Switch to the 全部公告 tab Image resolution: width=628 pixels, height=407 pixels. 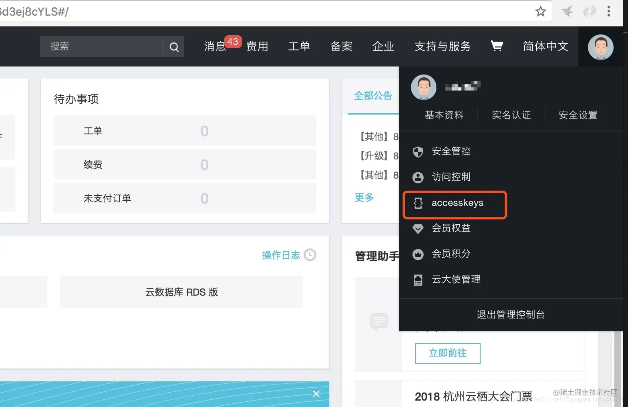coord(373,96)
